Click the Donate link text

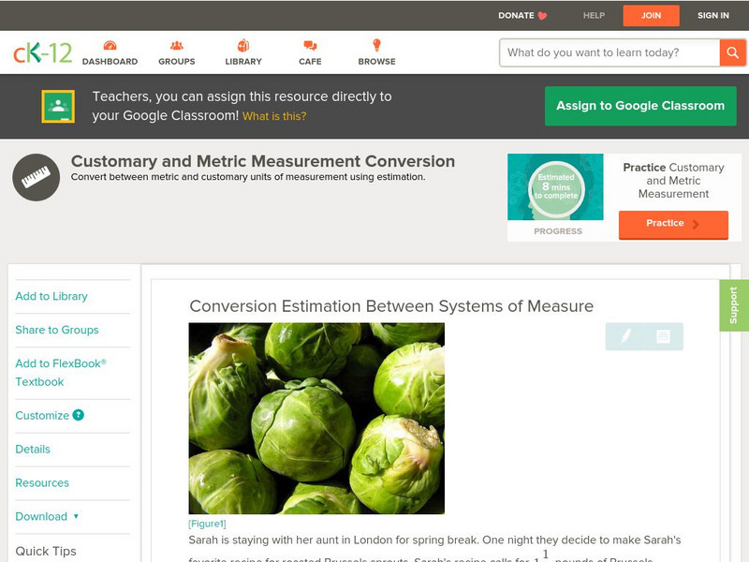(x=516, y=16)
